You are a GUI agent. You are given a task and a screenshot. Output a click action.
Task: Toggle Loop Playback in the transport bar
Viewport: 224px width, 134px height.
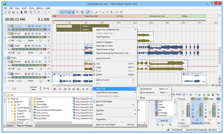pyautogui.click(x=60, y=89)
